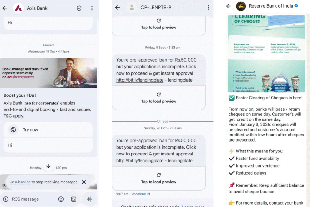Go back from Reserve Bank of India chat
This screenshot has width=310, height=207.
click(x=229, y=6)
